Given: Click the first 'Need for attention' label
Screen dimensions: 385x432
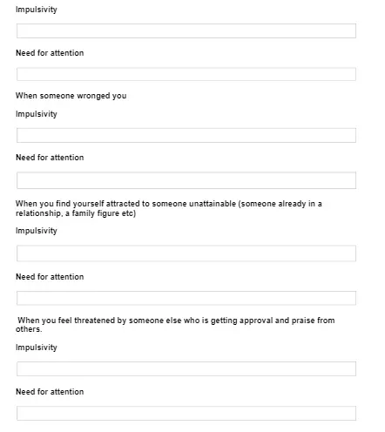Looking at the screenshot, I should tap(50, 53).
